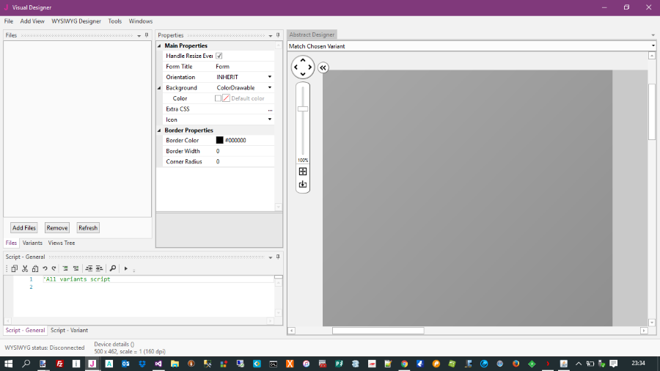Open FileZilla from the taskbar
This screenshot has width=660, height=371.
[59, 364]
